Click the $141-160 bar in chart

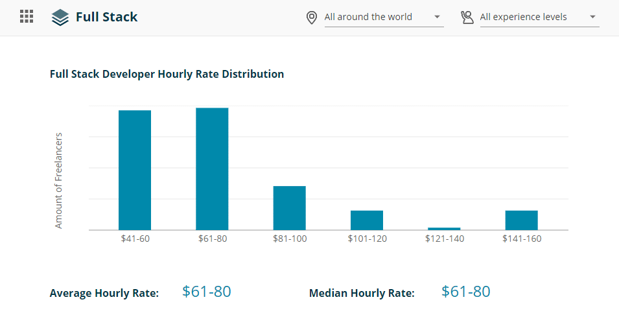[521, 220]
